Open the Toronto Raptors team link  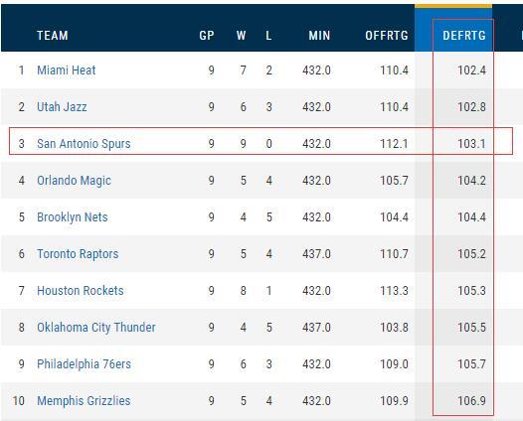pos(78,254)
